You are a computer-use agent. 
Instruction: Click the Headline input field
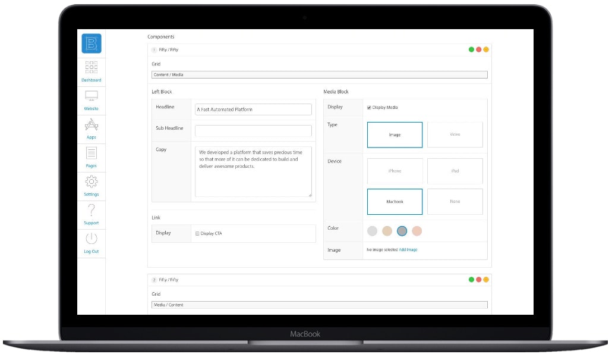(x=253, y=109)
